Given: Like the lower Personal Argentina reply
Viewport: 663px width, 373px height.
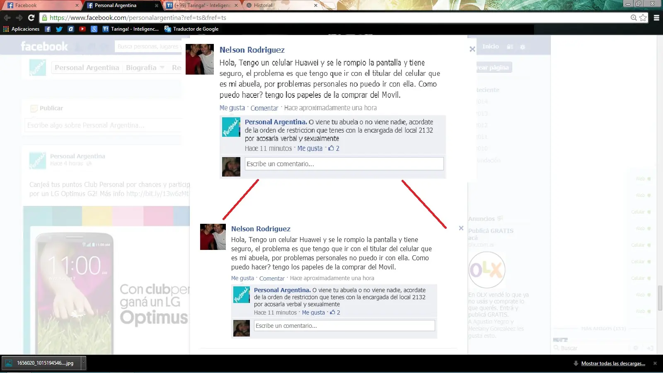Looking at the screenshot, I should pos(313,312).
